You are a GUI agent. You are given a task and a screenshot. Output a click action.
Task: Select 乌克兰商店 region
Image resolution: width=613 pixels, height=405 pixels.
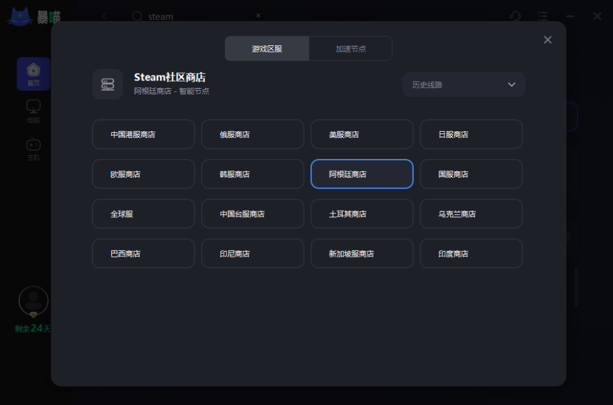(x=471, y=214)
